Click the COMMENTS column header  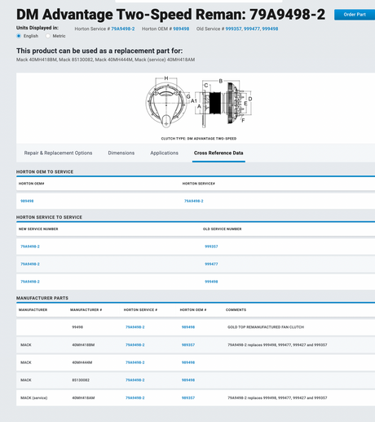(x=236, y=310)
